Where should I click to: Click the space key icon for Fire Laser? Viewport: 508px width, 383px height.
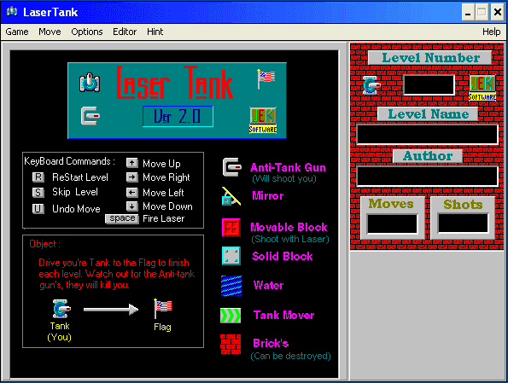coord(122,219)
